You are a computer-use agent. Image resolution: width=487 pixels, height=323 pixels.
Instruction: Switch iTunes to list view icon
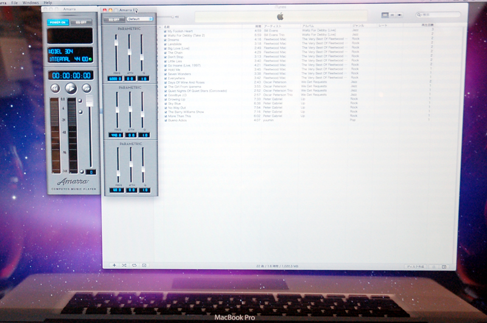[x=385, y=15]
